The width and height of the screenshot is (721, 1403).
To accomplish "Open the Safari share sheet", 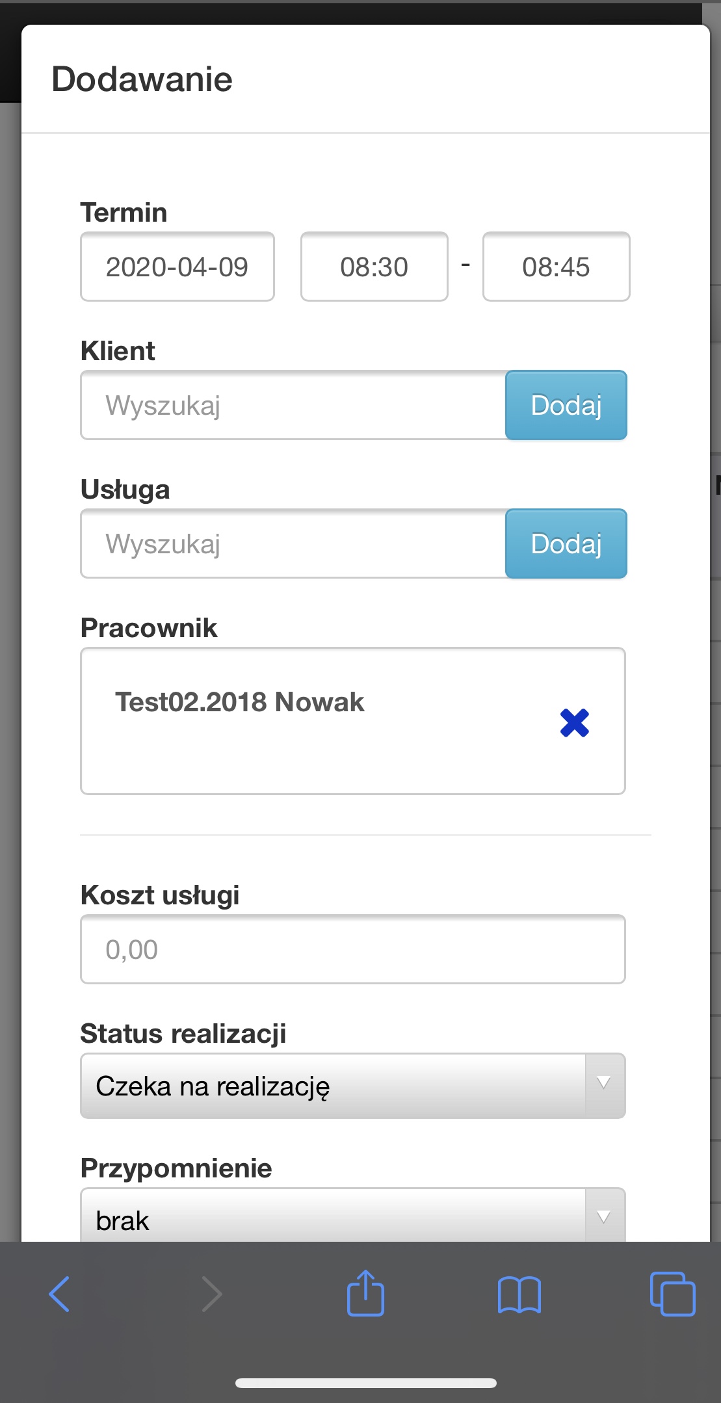I will tap(365, 1293).
